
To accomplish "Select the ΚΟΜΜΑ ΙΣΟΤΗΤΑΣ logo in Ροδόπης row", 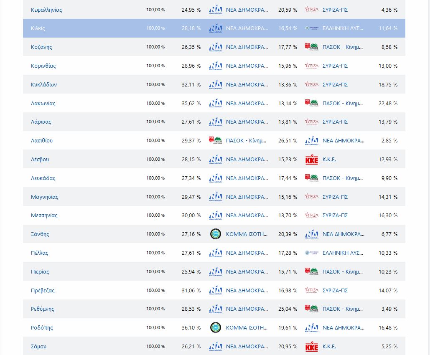I will tap(215, 328).
